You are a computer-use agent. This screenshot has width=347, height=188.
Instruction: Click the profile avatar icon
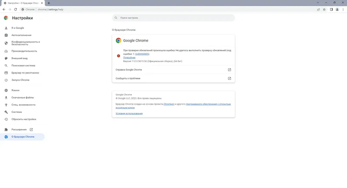tap(337, 9)
